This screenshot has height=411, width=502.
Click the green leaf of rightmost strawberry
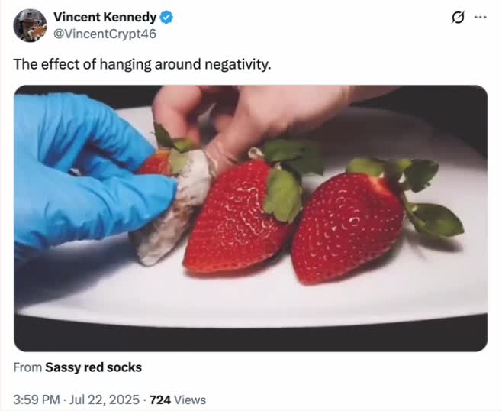click(435, 219)
